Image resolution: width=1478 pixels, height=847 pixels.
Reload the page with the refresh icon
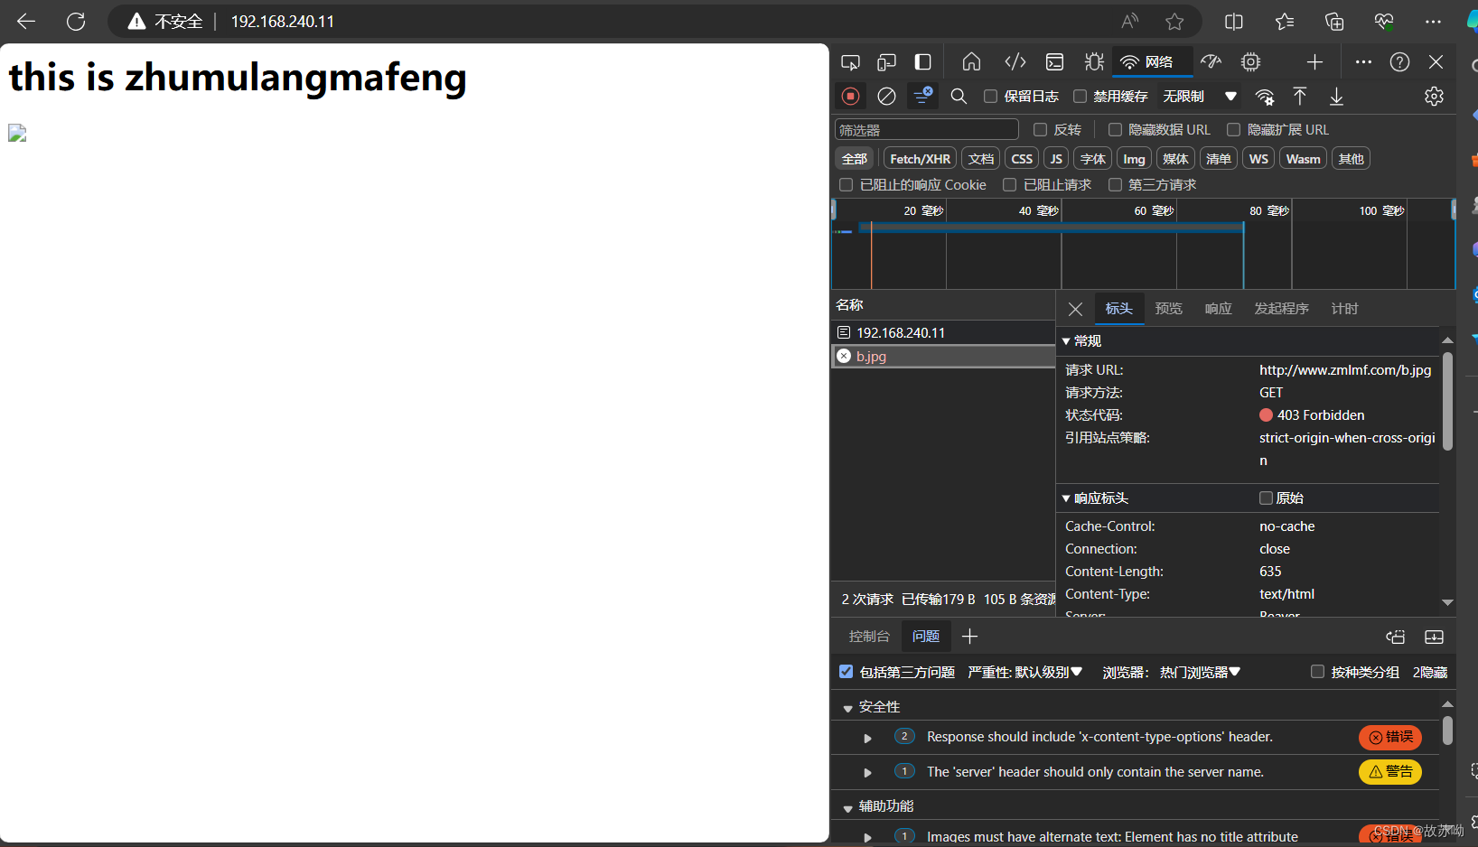click(x=76, y=21)
